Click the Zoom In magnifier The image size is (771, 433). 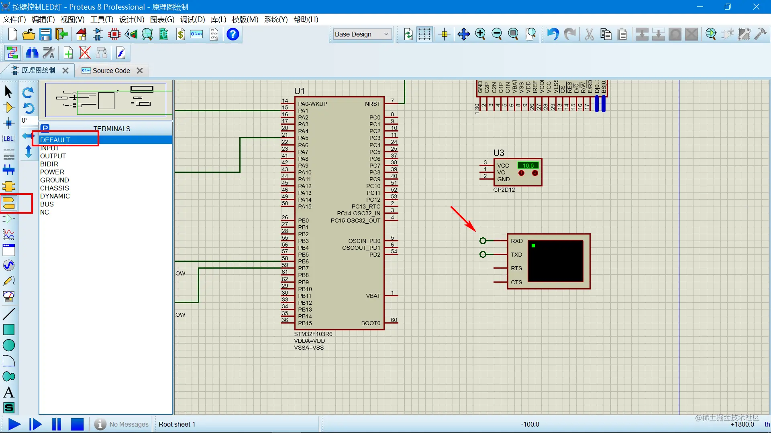tap(480, 34)
